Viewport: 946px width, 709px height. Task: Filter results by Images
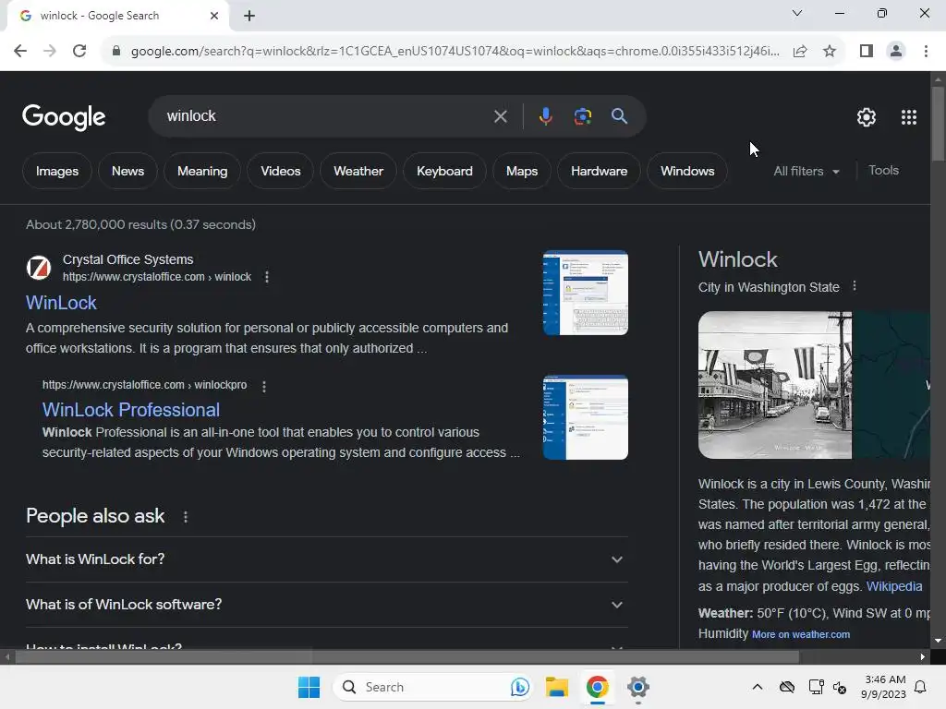pos(57,171)
